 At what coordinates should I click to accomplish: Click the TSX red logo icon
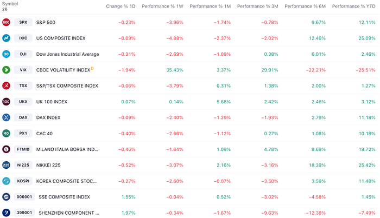pyautogui.click(x=6, y=85)
